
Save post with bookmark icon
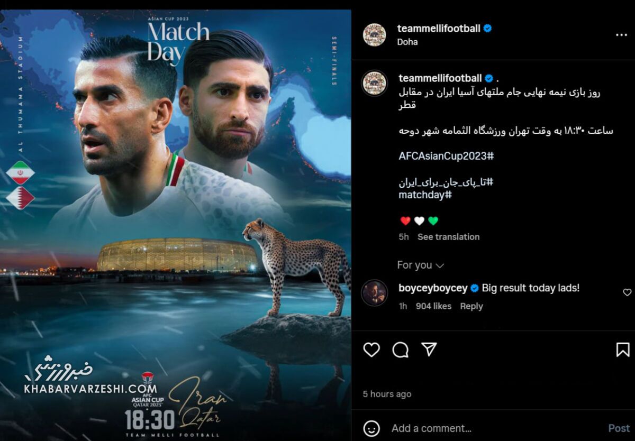[x=623, y=350]
